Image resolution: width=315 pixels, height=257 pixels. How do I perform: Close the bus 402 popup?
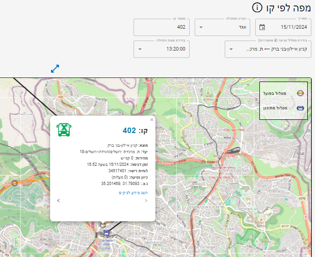pos(152,120)
